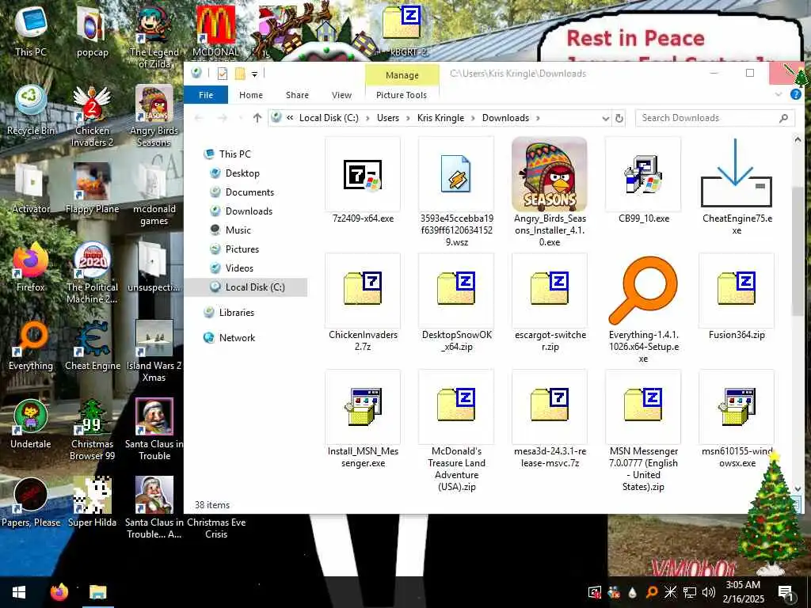Click the Forward navigation arrow
This screenshot has width=811, height=608.
point(223,118)
